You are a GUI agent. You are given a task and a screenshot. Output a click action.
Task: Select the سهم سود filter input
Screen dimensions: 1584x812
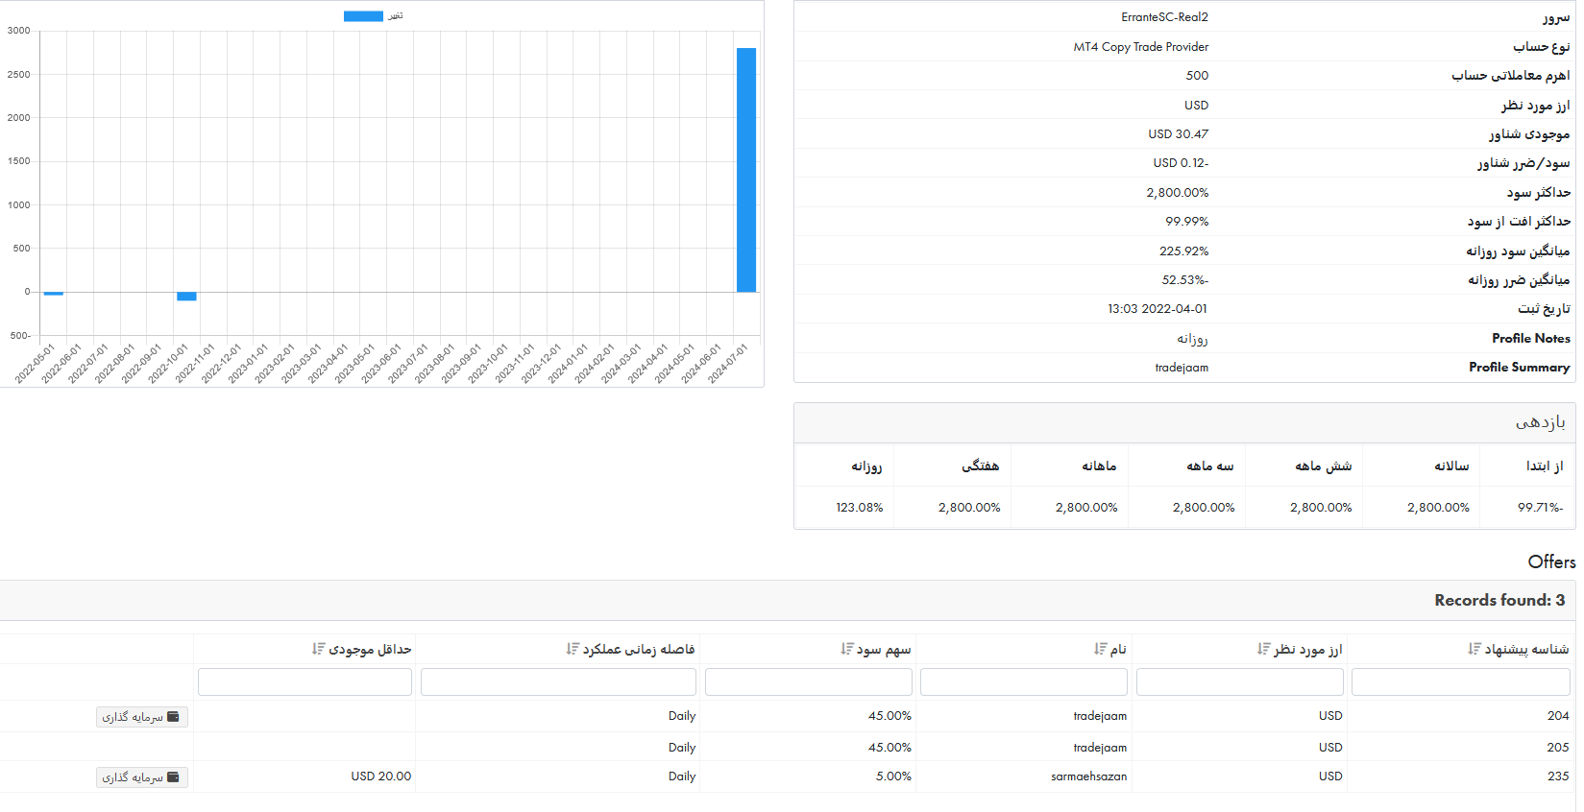(808, 682)
